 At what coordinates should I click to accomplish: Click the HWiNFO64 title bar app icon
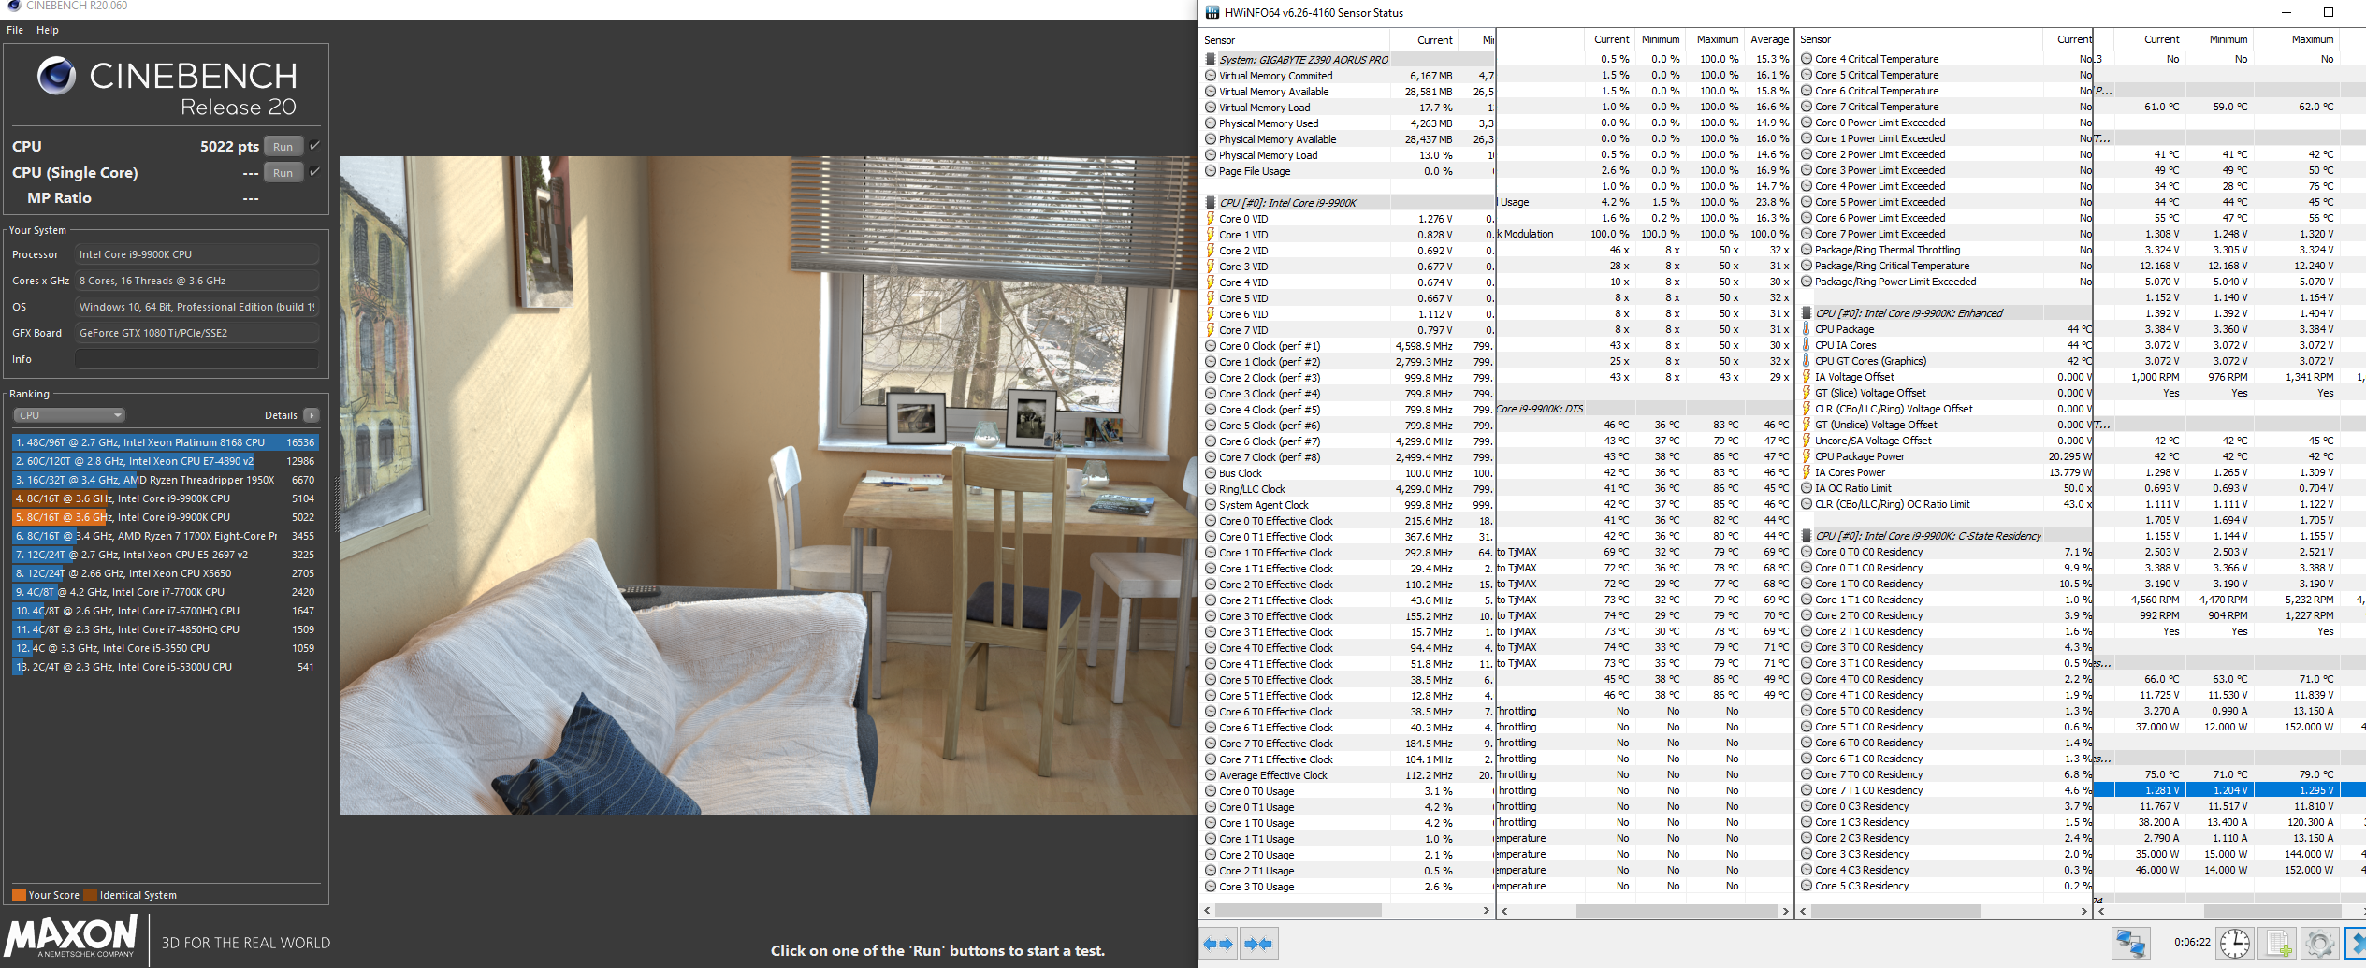point(1212,13)
